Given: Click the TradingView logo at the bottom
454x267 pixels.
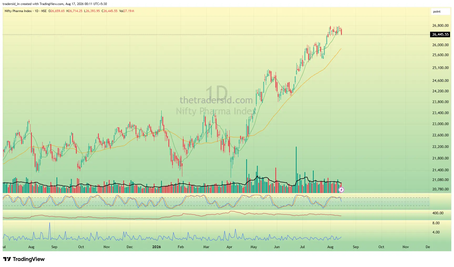Looking at the screenshot, I should click(24, 259).
